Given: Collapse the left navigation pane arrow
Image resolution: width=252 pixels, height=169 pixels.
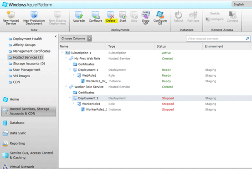Looking at the screenshot, I should pos(56,36).
